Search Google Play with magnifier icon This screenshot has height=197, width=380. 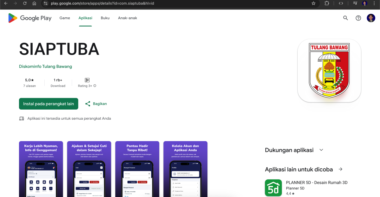tap(345, 18)
